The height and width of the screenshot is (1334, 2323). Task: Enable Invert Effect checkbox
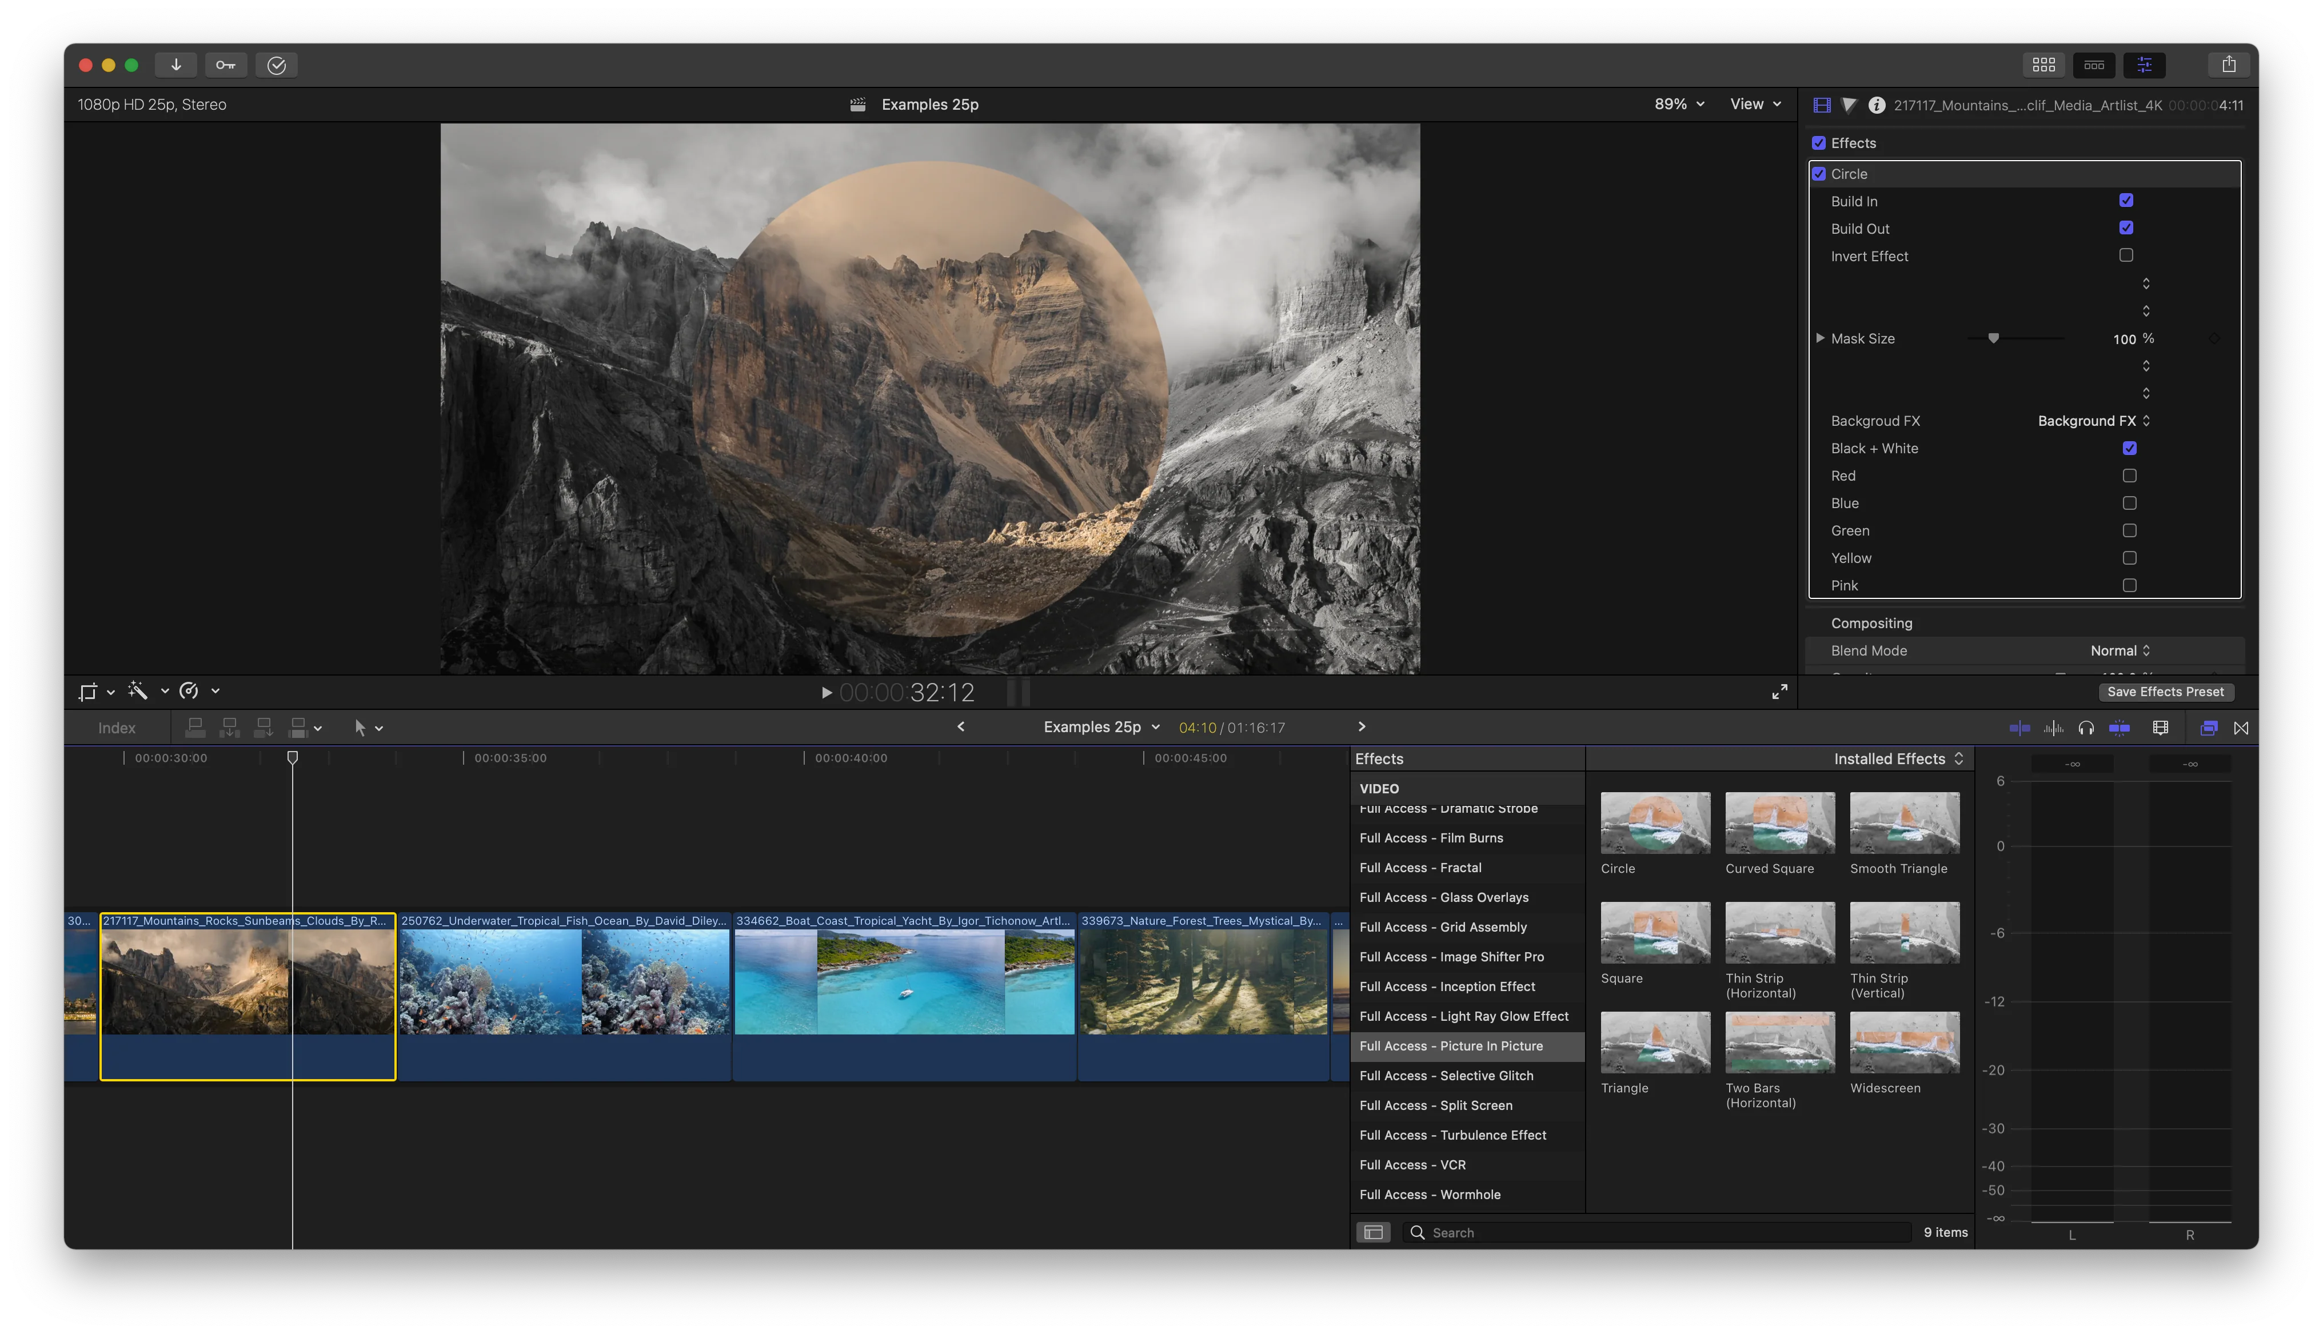pyautogui.click(x=2126, y=255)
